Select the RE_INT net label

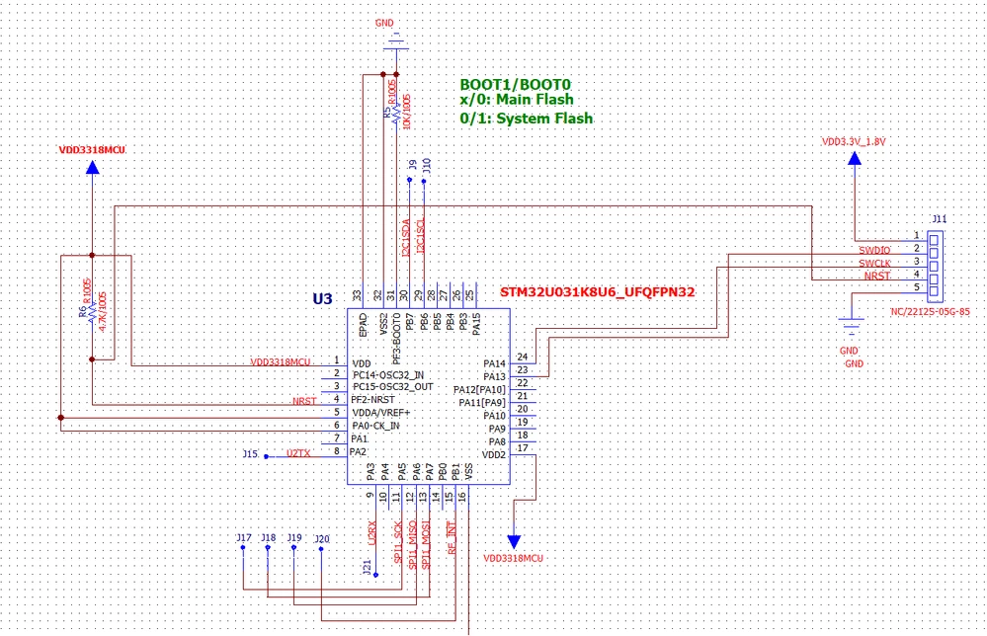coord(451,538)
